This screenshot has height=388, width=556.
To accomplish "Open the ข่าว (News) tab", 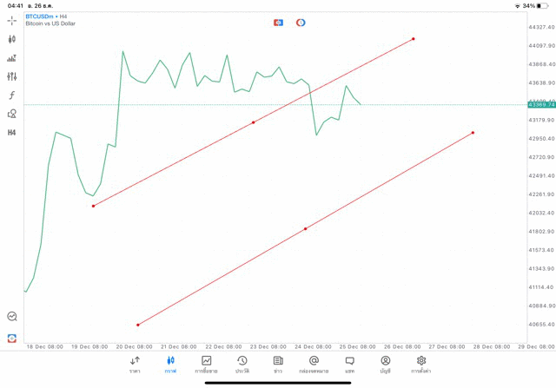I will 278,364.
